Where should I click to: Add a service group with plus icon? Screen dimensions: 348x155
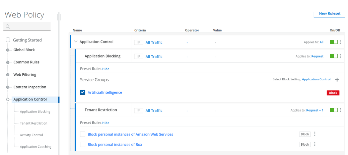tap(337, 80)
